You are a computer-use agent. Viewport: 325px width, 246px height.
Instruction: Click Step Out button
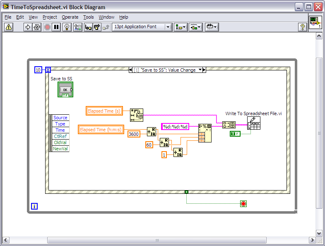[x=106, y=27]
